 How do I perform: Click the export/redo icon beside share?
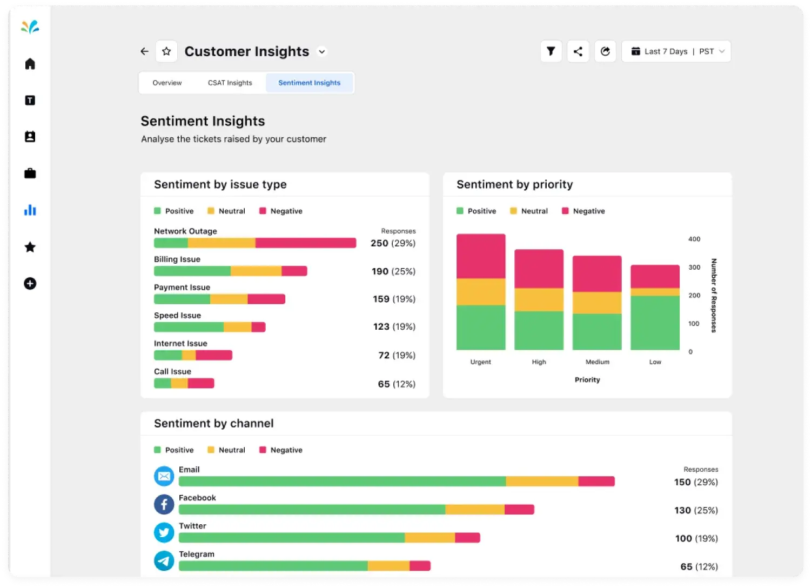pos(605,51)
